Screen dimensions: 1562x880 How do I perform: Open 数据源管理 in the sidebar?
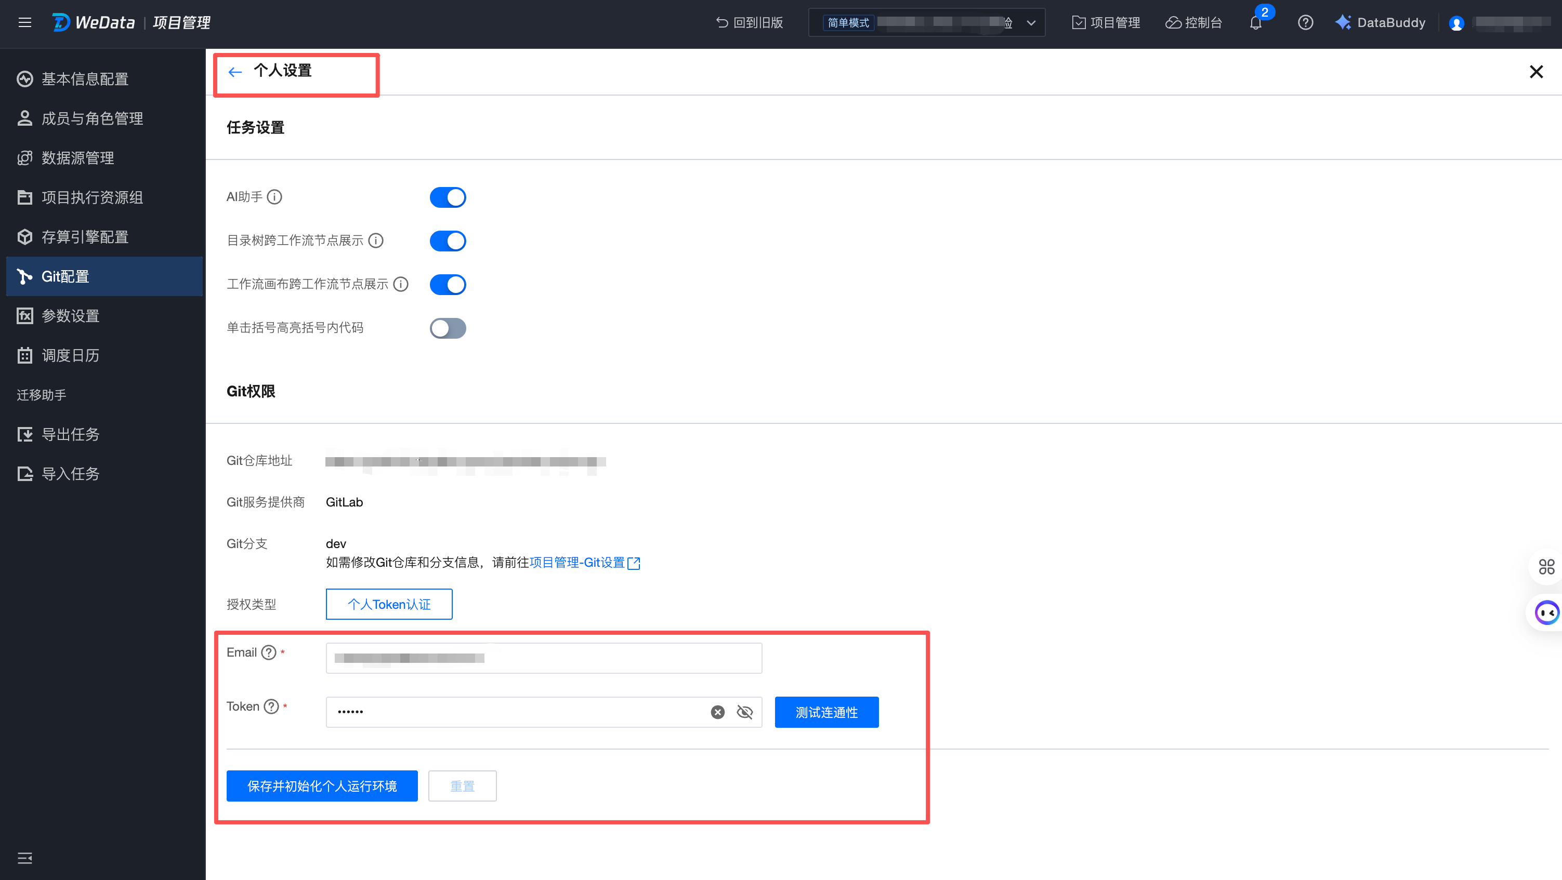tap(77, 158)
